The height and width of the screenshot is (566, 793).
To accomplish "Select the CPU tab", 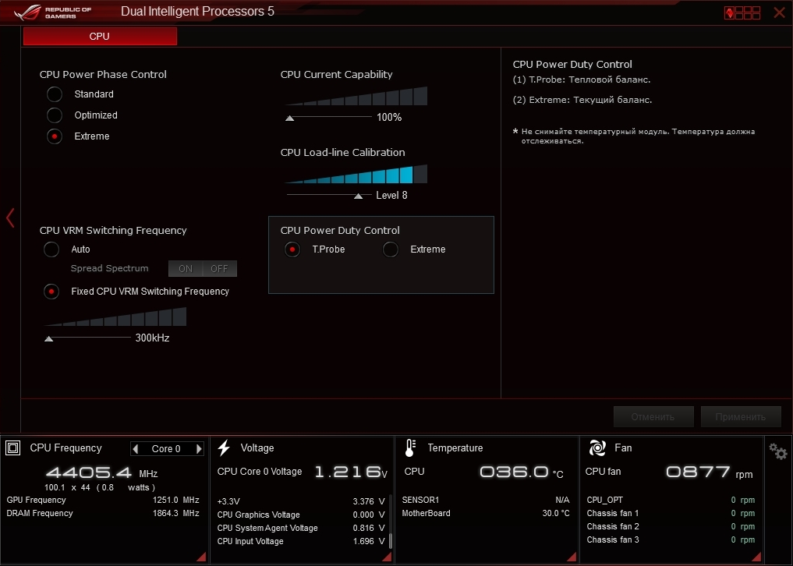I will point(100,36).
